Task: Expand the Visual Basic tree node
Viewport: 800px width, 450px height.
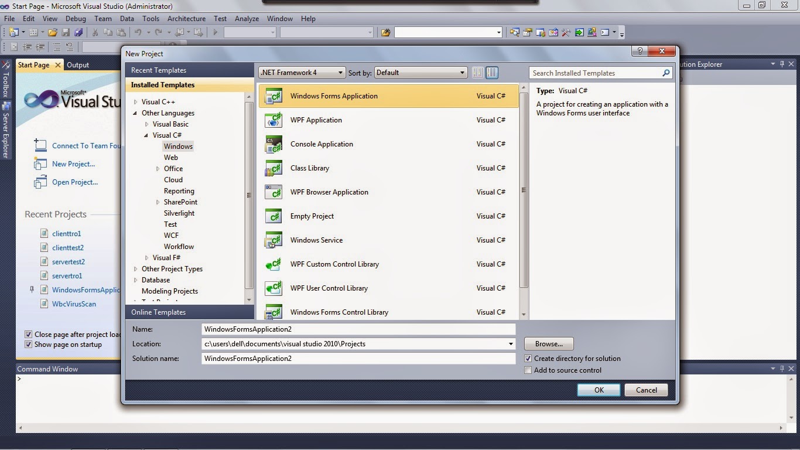Action: coord(147,124)
